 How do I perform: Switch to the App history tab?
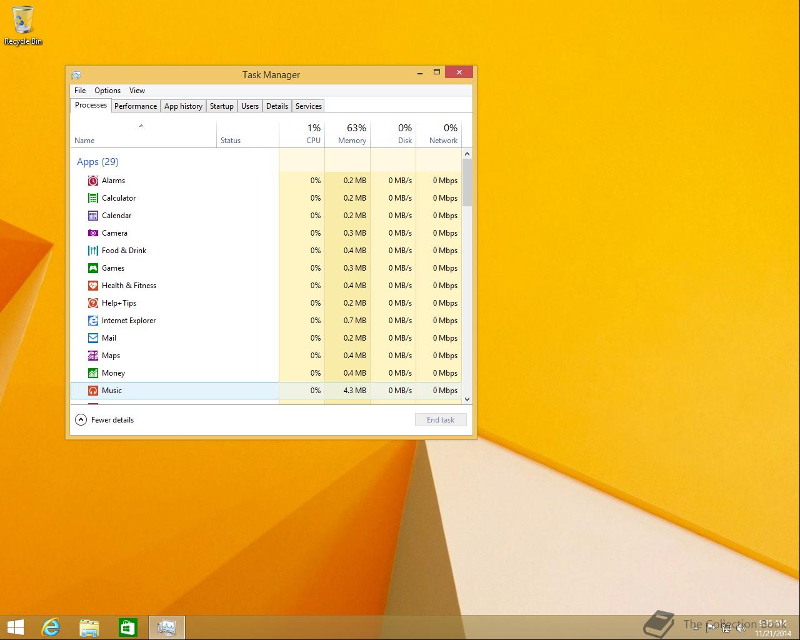tap(183, 106)
